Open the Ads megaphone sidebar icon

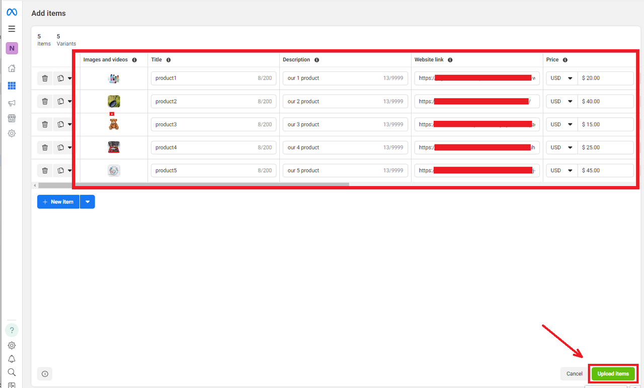(x=12, y=103)
